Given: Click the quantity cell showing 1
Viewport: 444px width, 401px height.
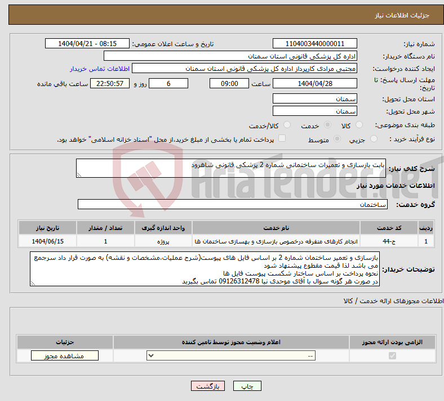Looking at the screenshot, I should click(x=105, y=241).
